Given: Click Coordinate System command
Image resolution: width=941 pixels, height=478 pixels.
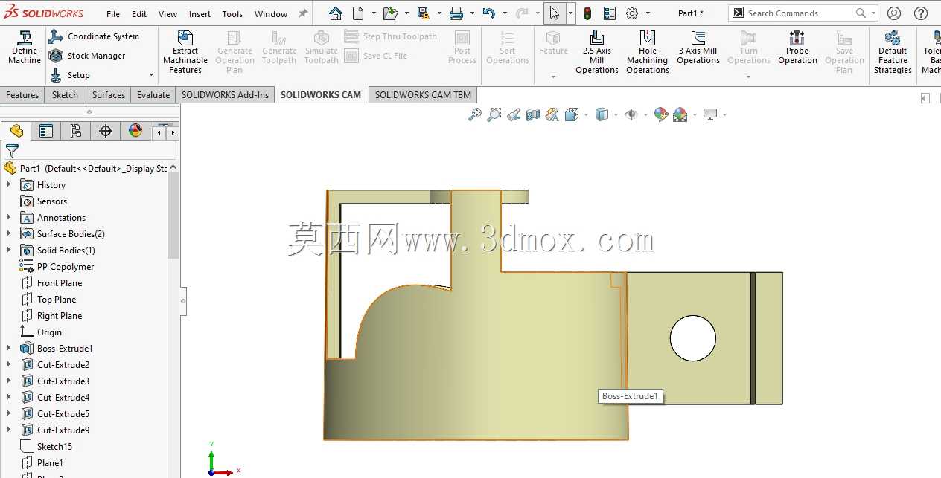Looking at the screenshot, I should (94, 36).
